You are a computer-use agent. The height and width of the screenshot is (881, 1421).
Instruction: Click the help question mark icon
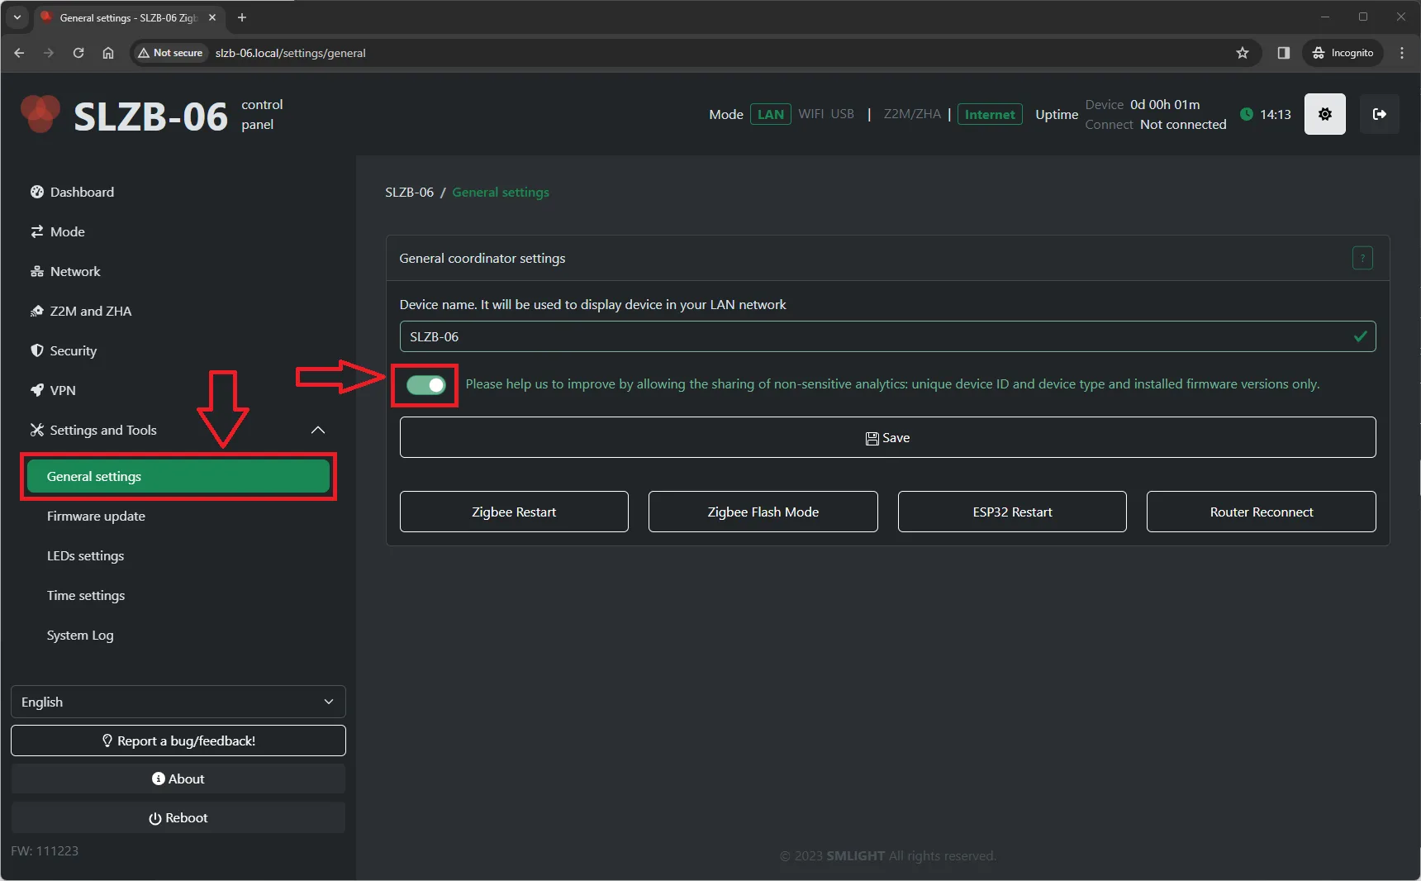(x=1362, y=259)
